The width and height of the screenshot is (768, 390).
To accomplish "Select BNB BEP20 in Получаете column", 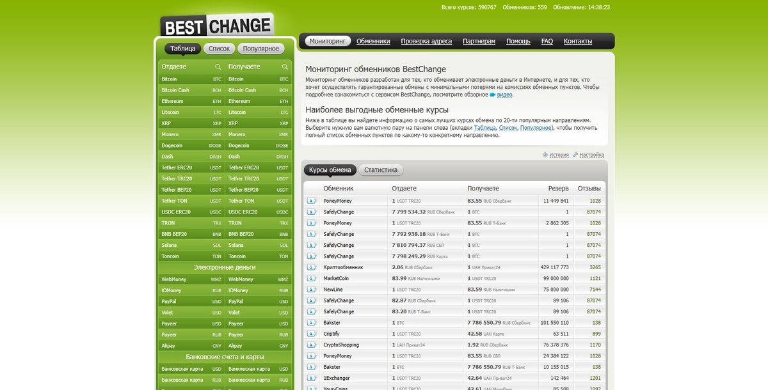I will (259, 234).
